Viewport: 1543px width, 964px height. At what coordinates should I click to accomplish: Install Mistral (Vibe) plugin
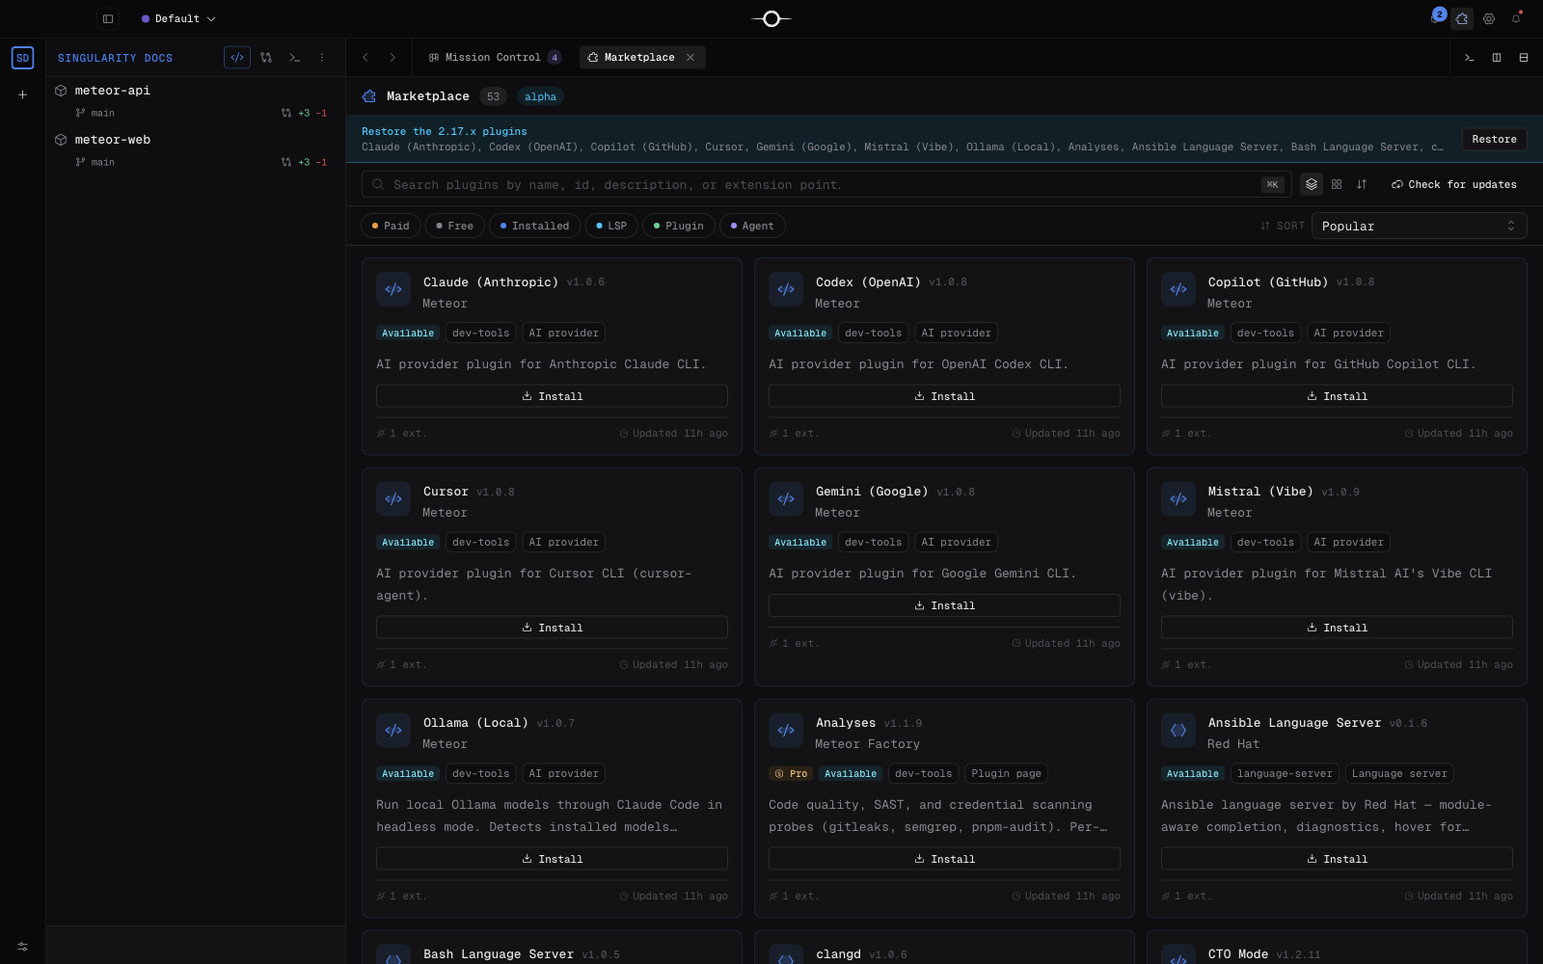pos(1337,628)
